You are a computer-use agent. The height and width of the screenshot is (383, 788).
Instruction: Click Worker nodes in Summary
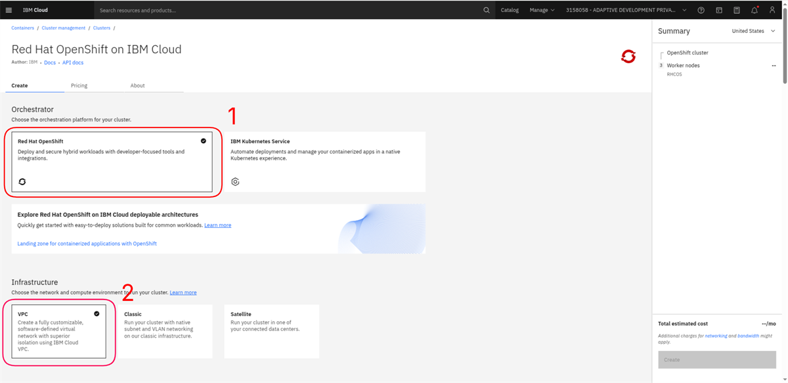click(683, 66)
